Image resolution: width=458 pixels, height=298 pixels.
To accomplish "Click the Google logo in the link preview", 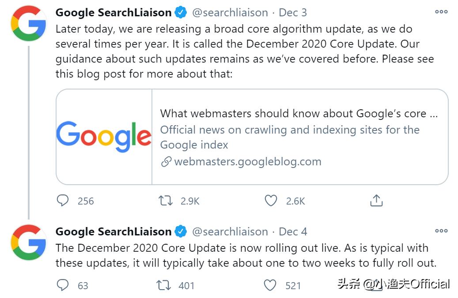I will click(x=104, y=136).
